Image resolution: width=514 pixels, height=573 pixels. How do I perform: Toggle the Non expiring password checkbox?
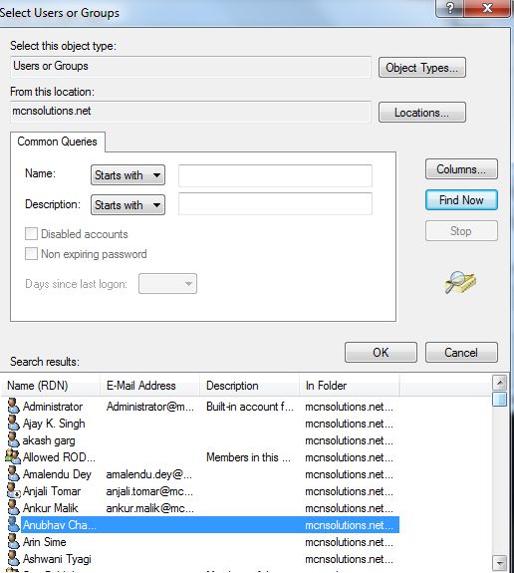tap(31, 253)
